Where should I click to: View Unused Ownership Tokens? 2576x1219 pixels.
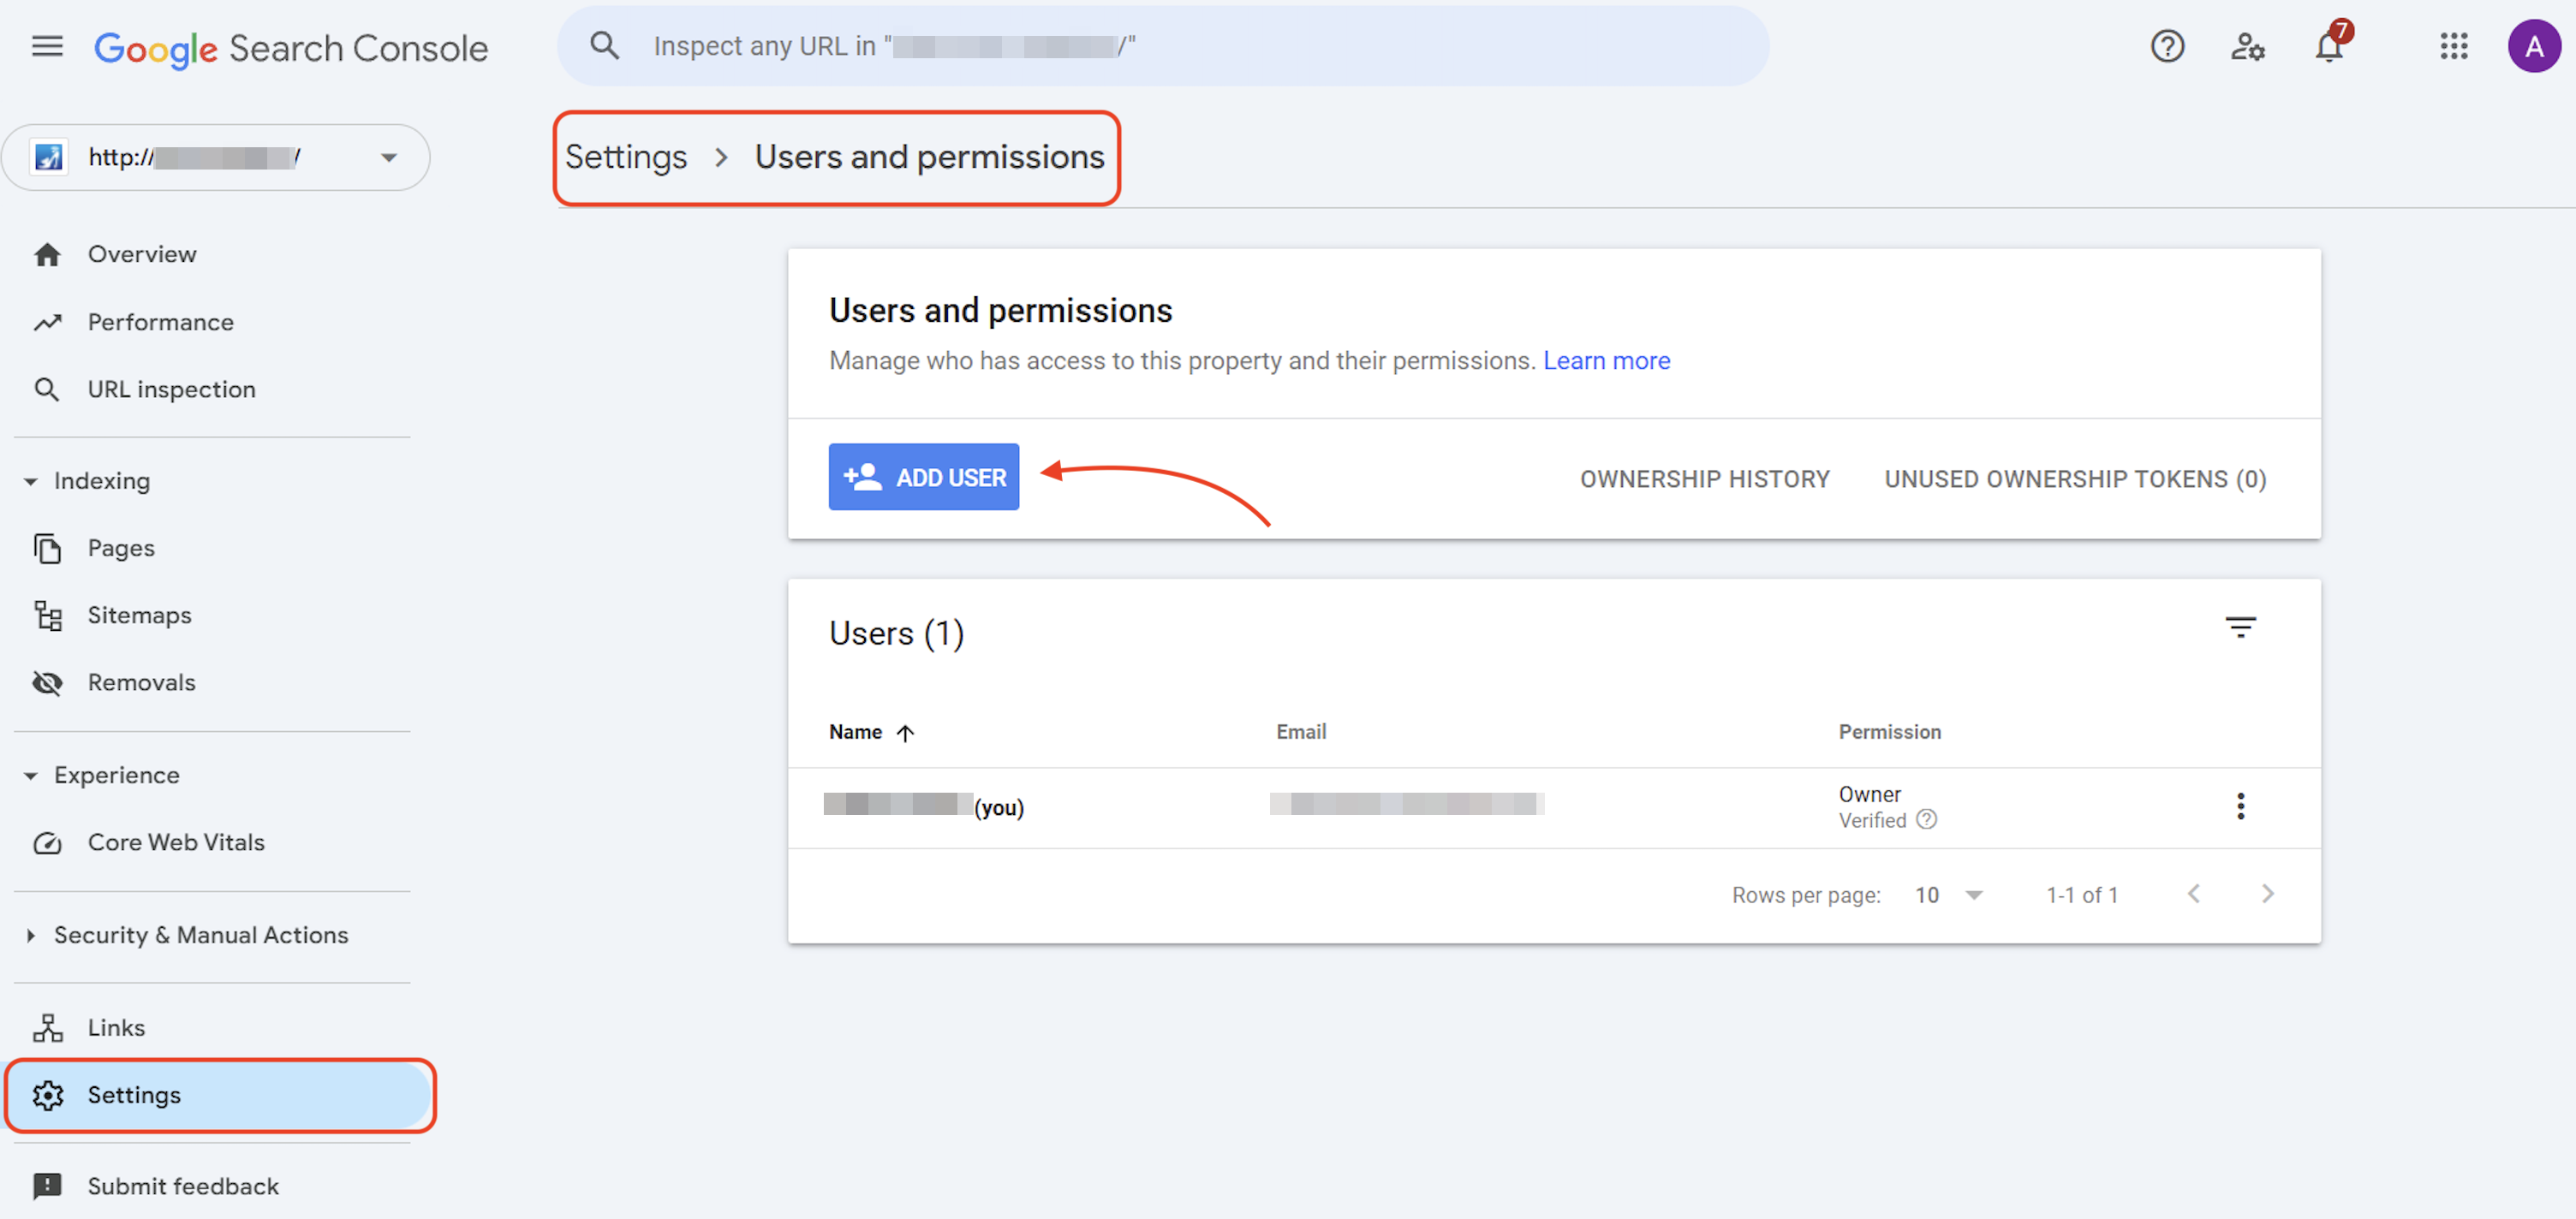[2075, 478]
